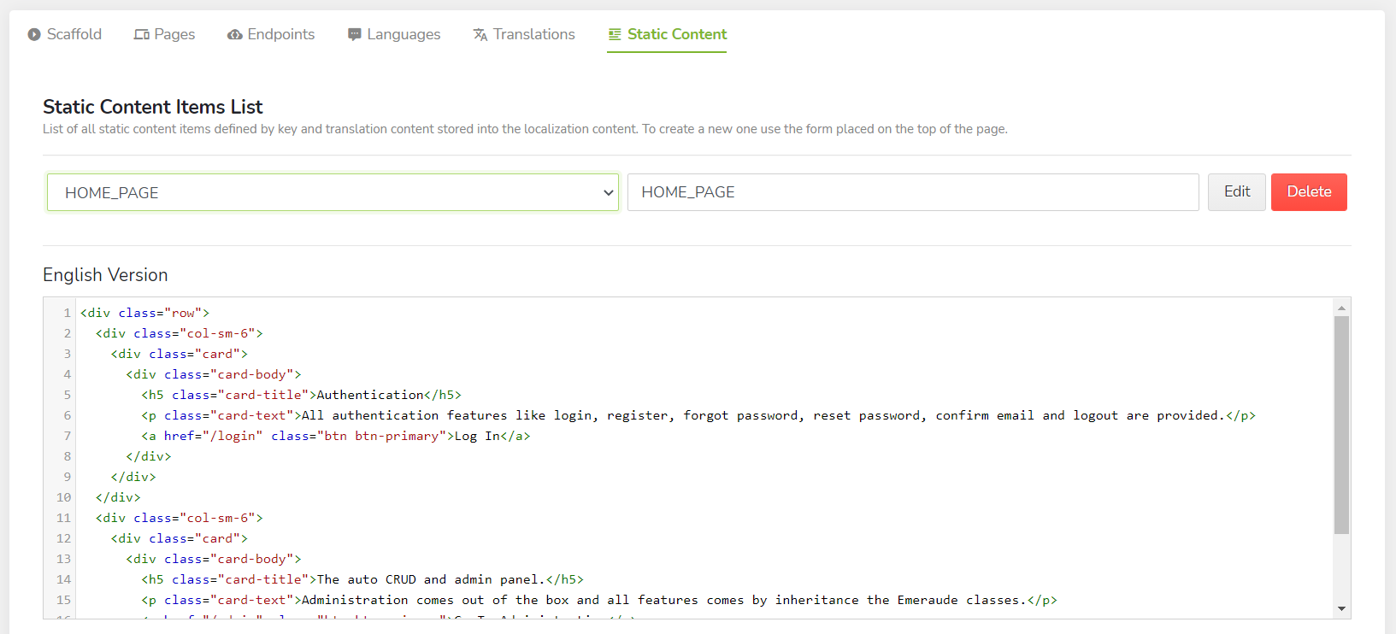This screenshot has width=1396, height=634.
Task: Click the code editor vertical scrollbar thumb
Action: pos(1341,424)
